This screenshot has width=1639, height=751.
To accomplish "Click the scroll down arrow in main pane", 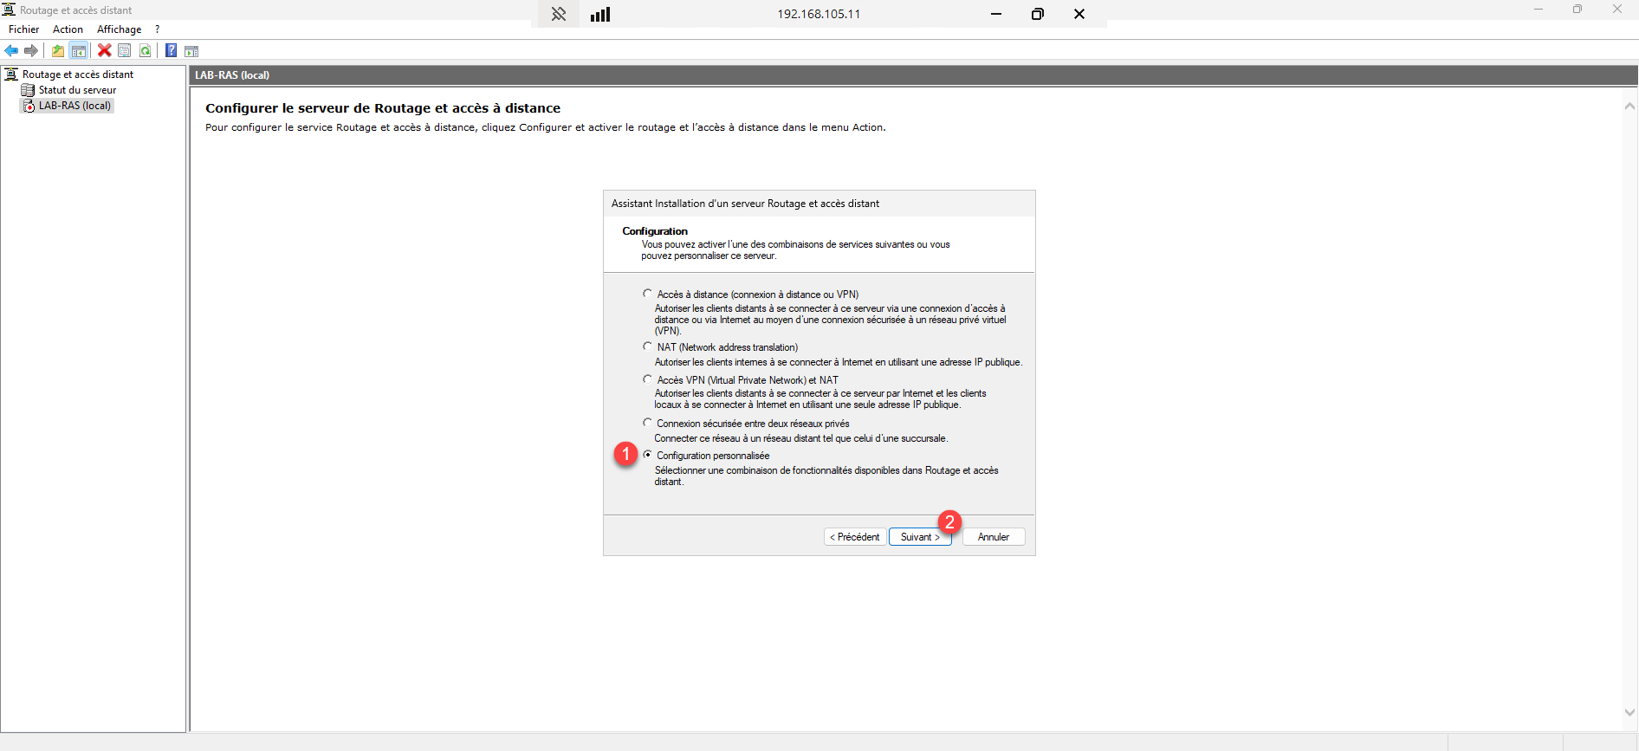I will tap(1629, 713).
